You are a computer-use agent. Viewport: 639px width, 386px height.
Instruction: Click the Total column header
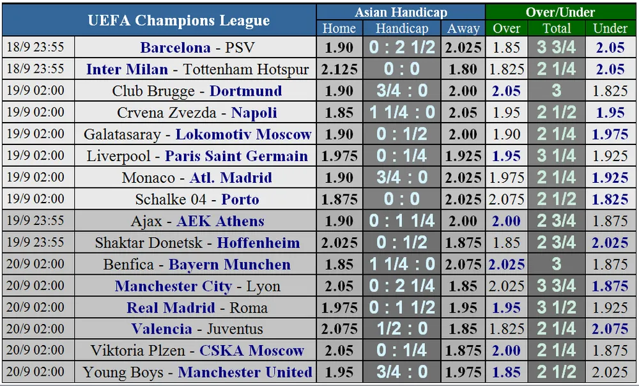click(557, 28)
